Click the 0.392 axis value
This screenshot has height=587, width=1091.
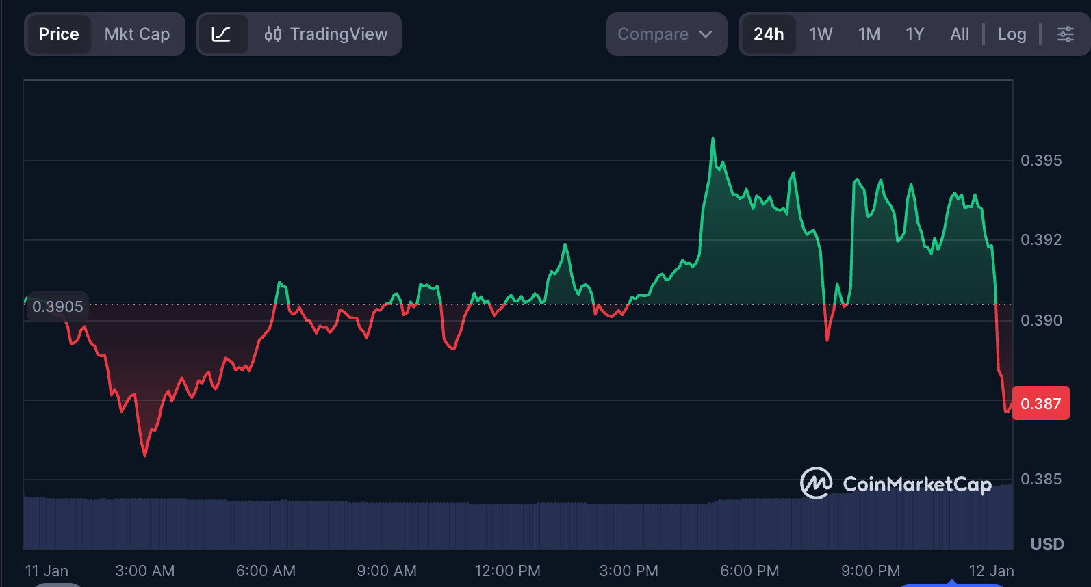click(x=1041, y=239)
